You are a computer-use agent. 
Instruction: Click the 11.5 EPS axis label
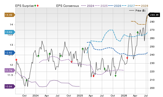[10, 75]
